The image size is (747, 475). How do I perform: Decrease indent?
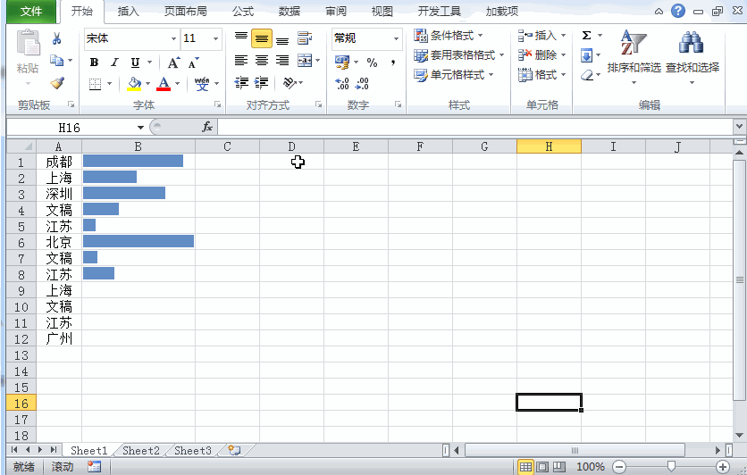click(241, 83)
